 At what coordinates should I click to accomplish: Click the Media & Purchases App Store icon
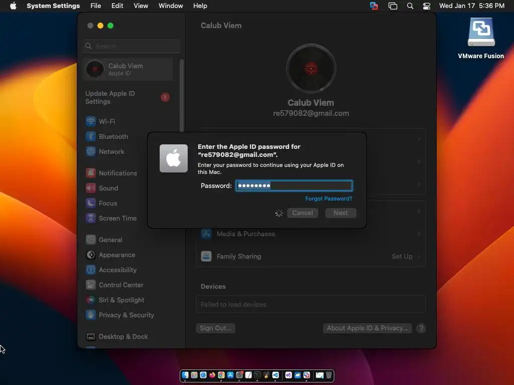(206, 234)
